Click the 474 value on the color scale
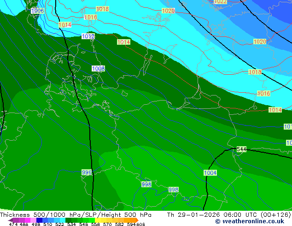The width and height of the screenshot is (292, 226). 13,224
